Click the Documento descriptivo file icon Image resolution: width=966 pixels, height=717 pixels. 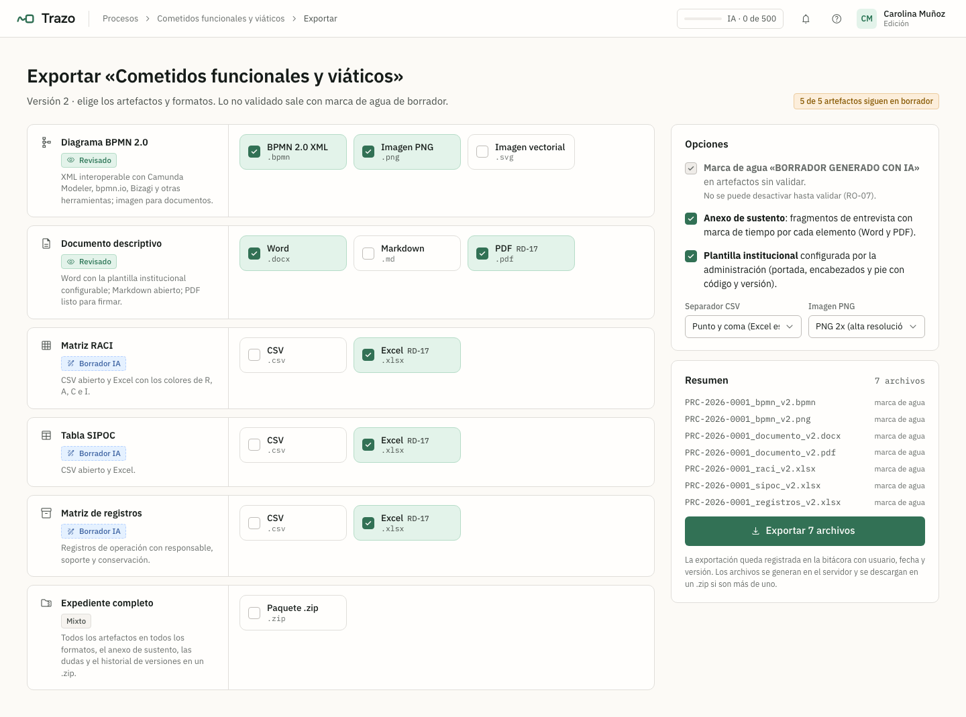pyautogui.click(x=46, y=243)
